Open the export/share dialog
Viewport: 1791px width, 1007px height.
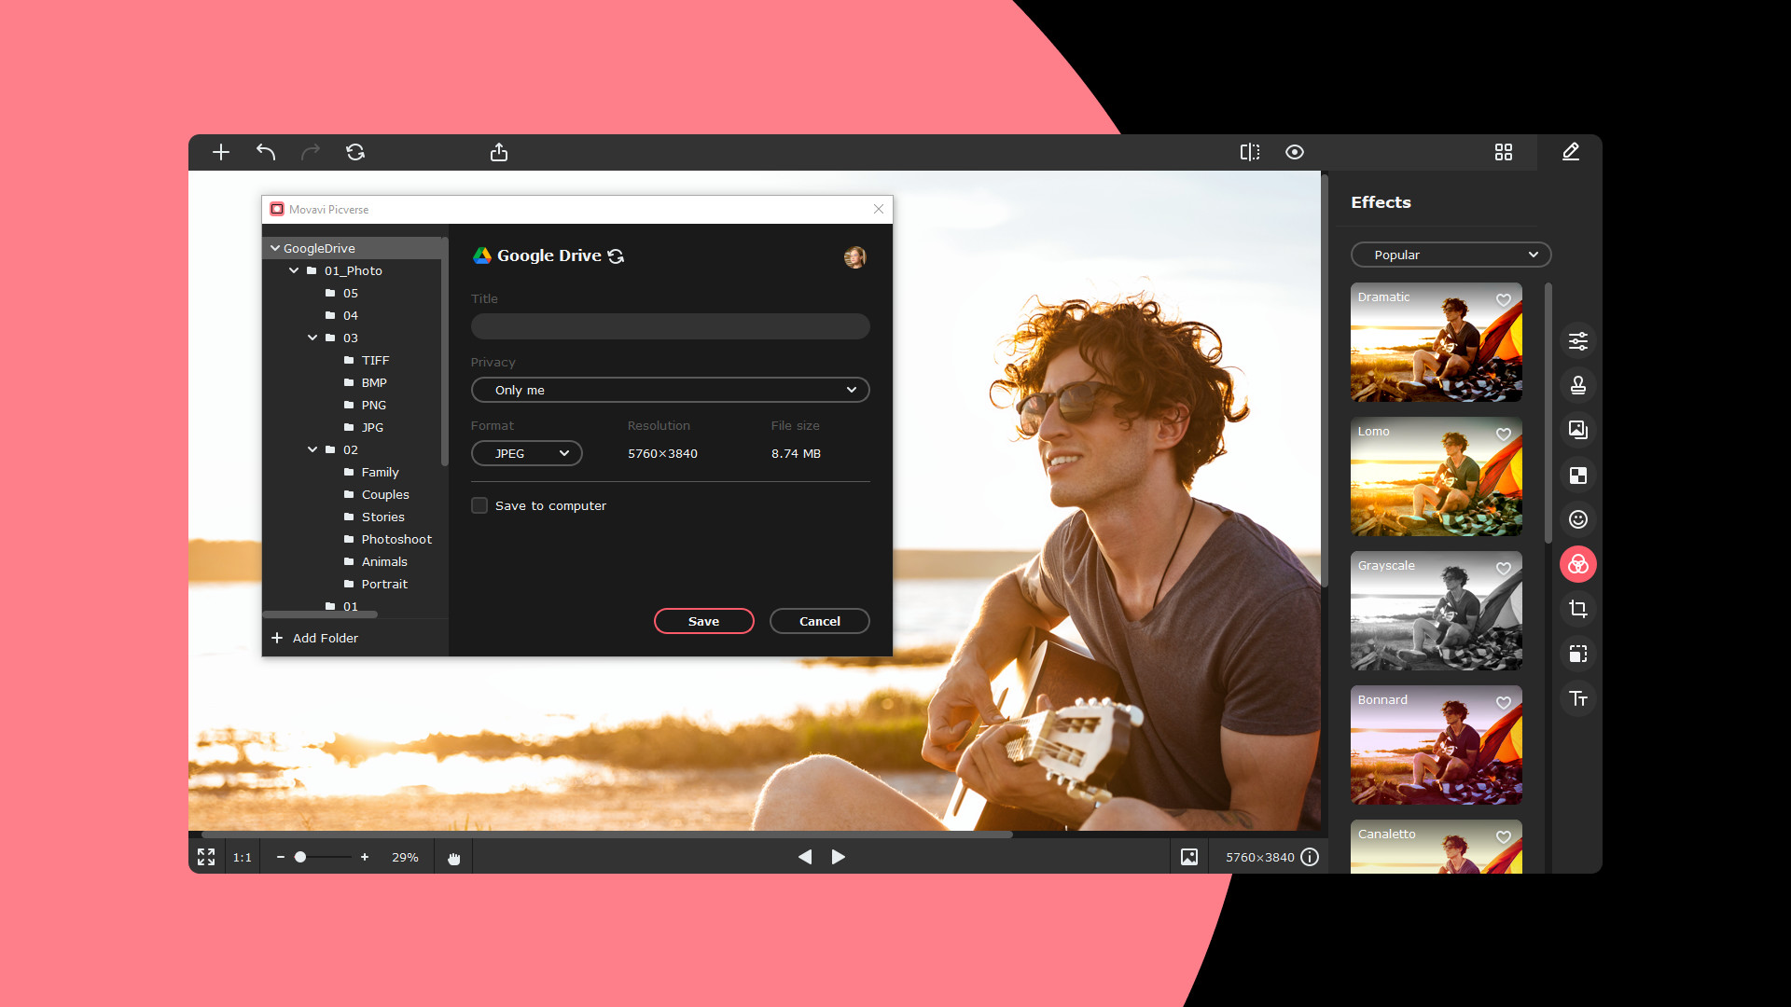pyautogui.click(x=500, y=152)
